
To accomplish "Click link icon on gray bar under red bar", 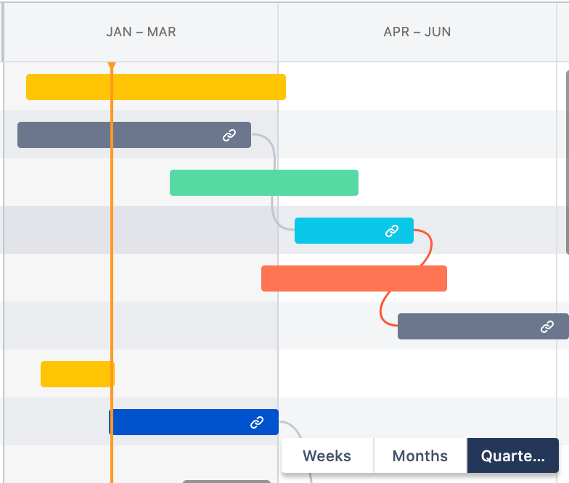I will coord(547,326).
